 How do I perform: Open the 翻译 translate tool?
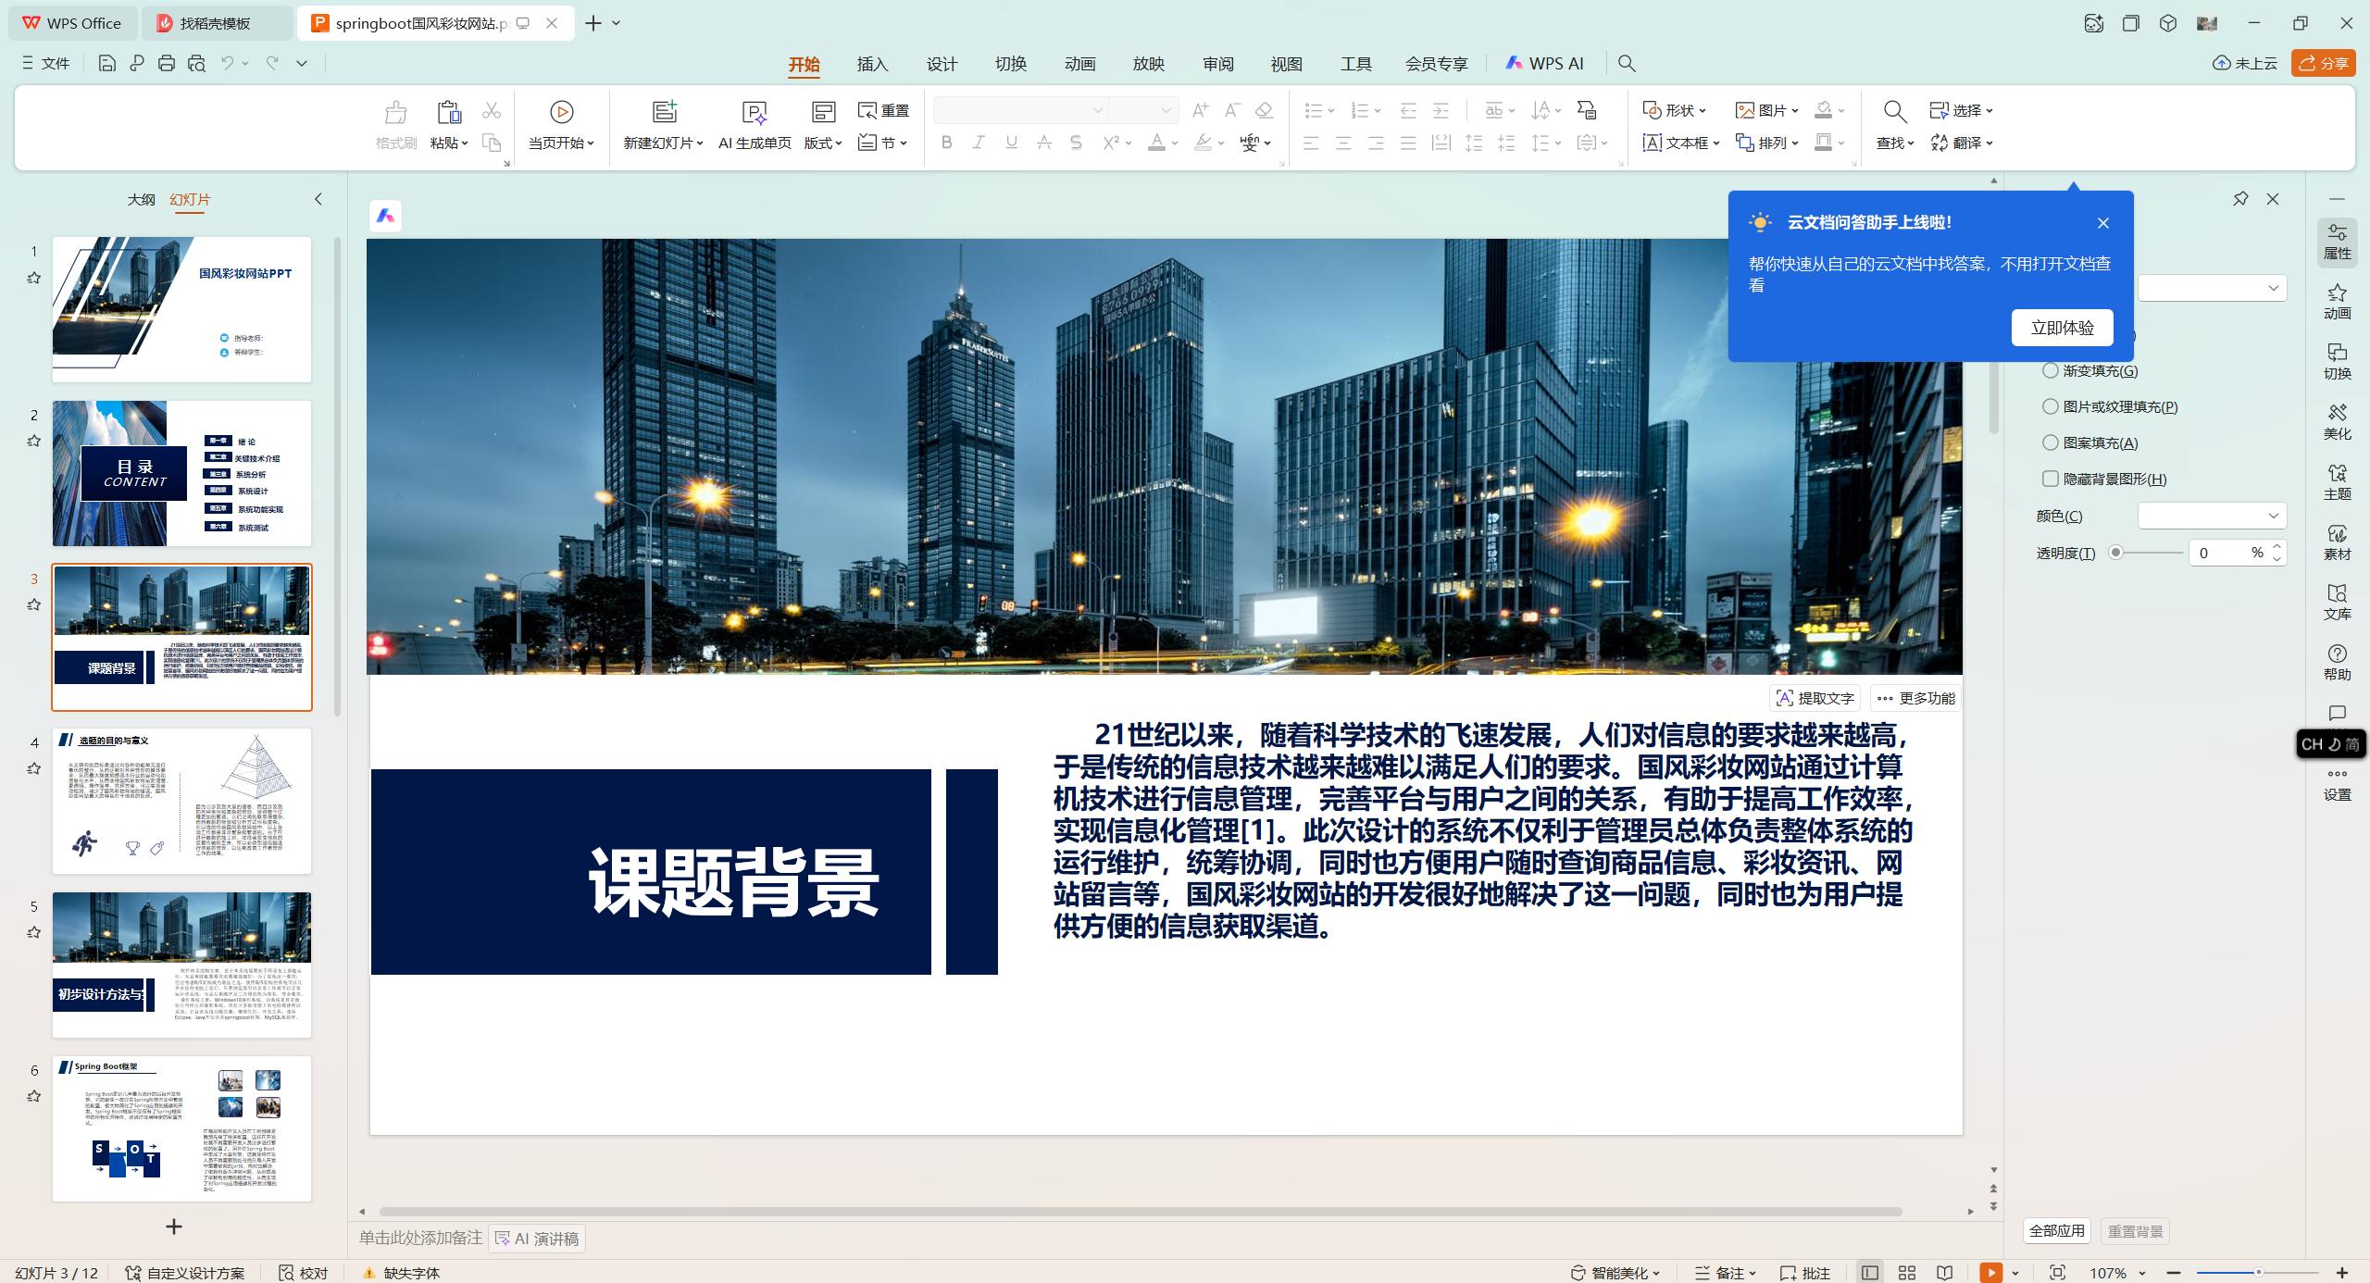[x=1963, y=143]
